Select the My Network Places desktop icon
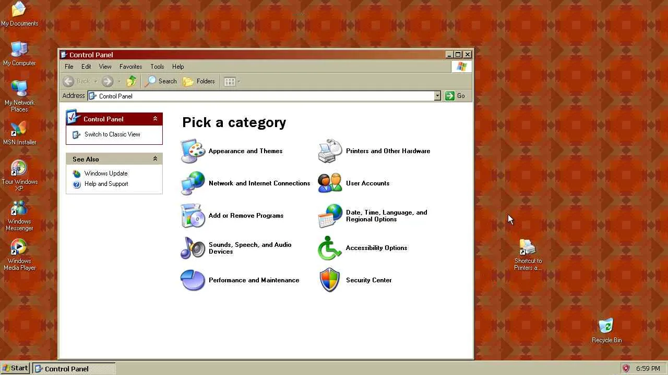 19,96
